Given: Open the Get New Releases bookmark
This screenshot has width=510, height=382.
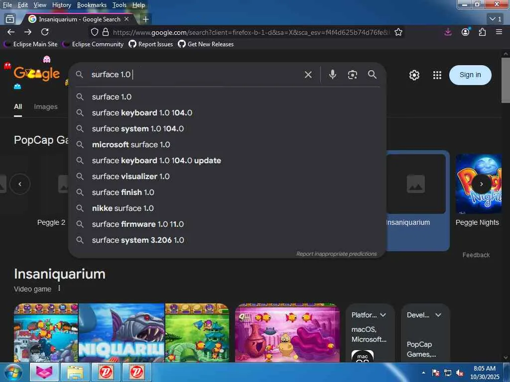Looking at the screenshot, I should pos(206,44).
